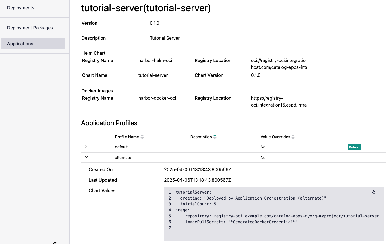The image size is (386, 244).
Task: Expand the default profile row
Action: [x=86, y=147]
